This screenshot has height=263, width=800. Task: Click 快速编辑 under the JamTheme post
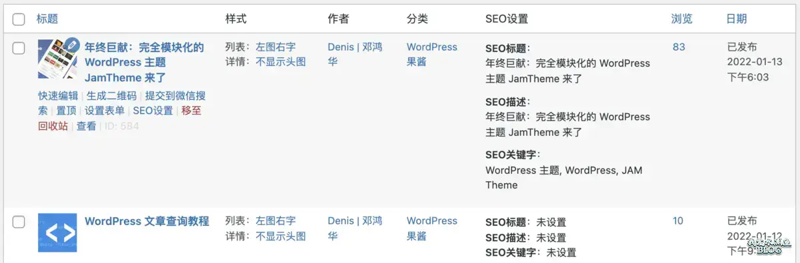[x=58, y=96]
